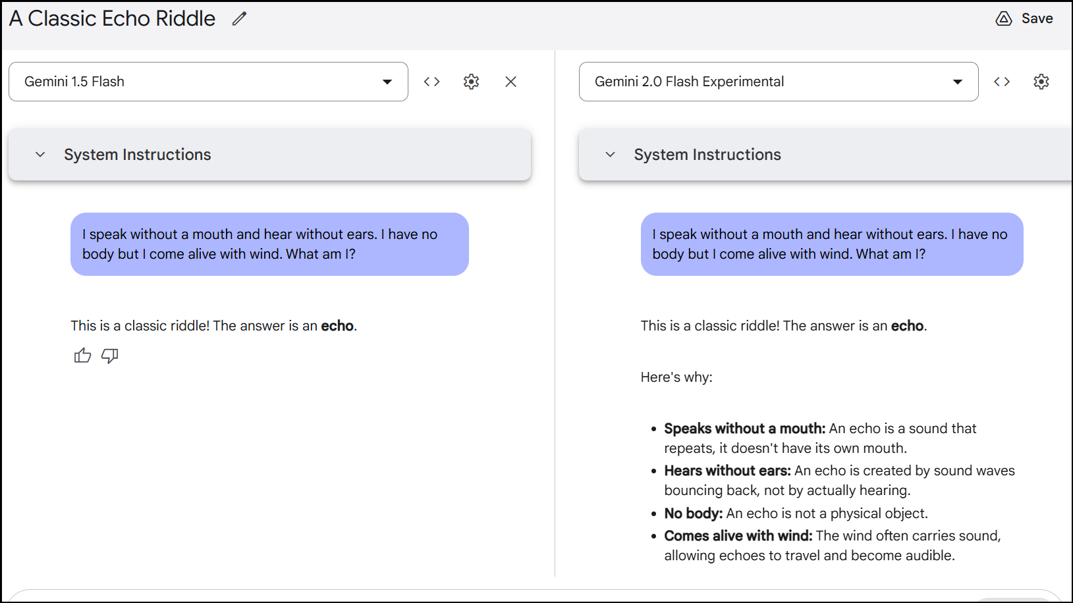Select the riddle prompt bubble in right panel
Image resolution: width=1073 pixels, height=603 pixels.
[x=832, y=244]
